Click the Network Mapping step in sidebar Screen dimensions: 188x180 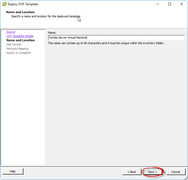pyautogui.click(x=17, y=49)
